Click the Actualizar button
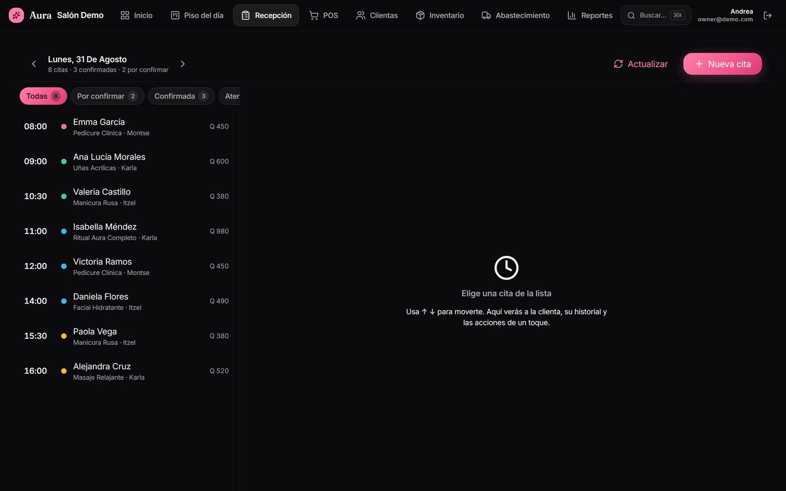 [x=641, y=64]
